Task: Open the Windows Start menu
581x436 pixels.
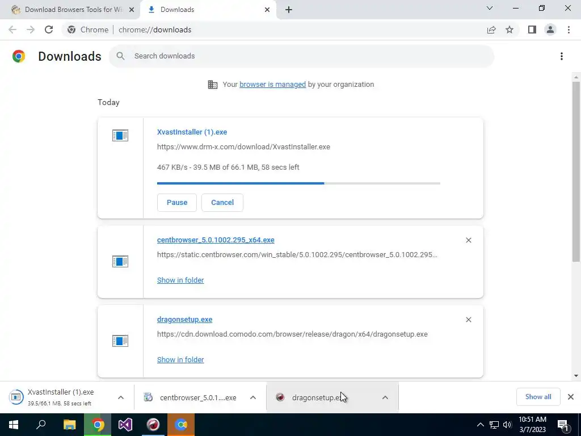Action: click(x=14, y=425)
